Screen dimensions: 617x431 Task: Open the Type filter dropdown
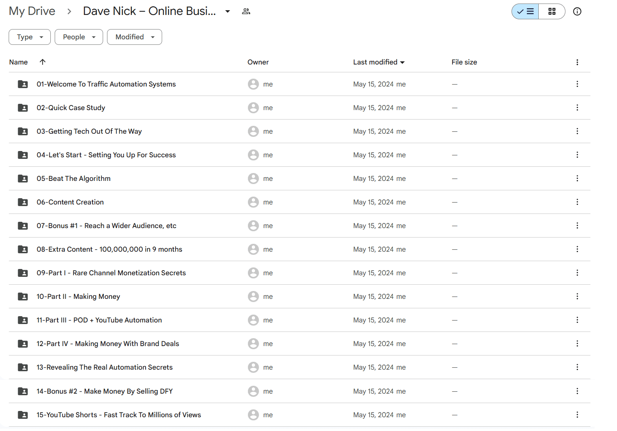pos(30,37)
